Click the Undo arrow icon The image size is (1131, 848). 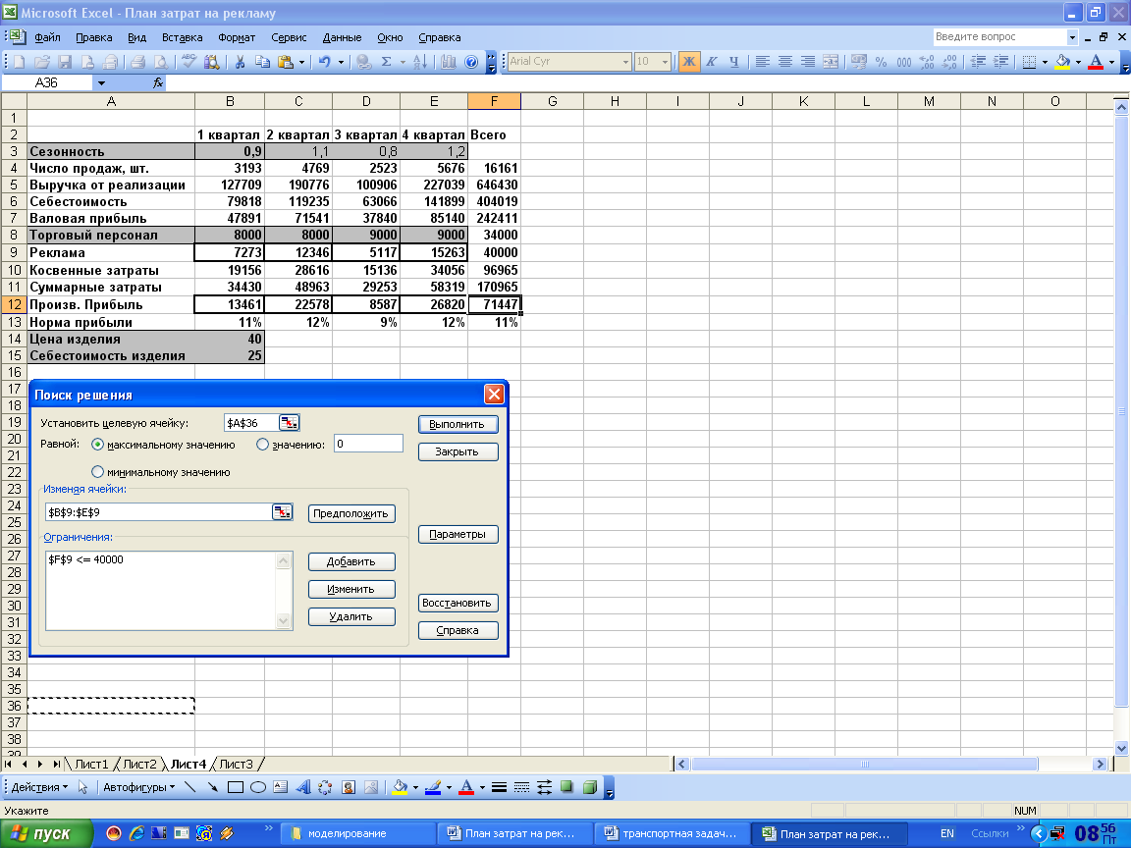pos(325,62)
